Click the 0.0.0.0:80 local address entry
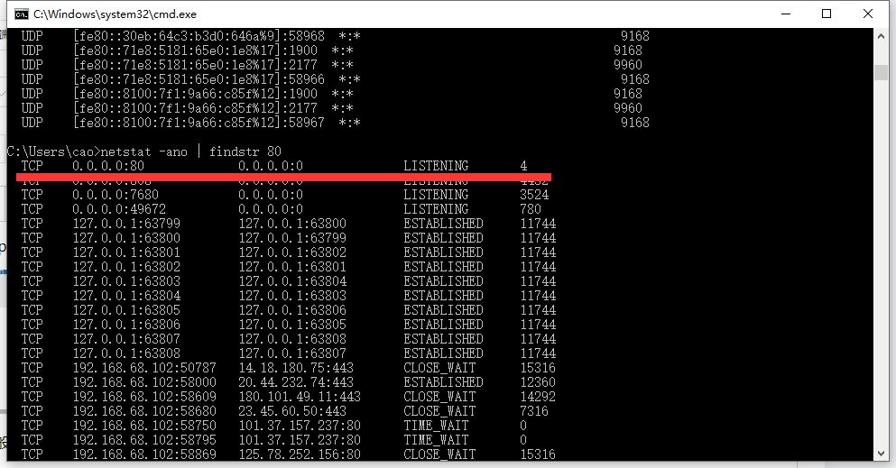This screenshot has width=896, height=468. pyautogui.click(x=108, y=166)
